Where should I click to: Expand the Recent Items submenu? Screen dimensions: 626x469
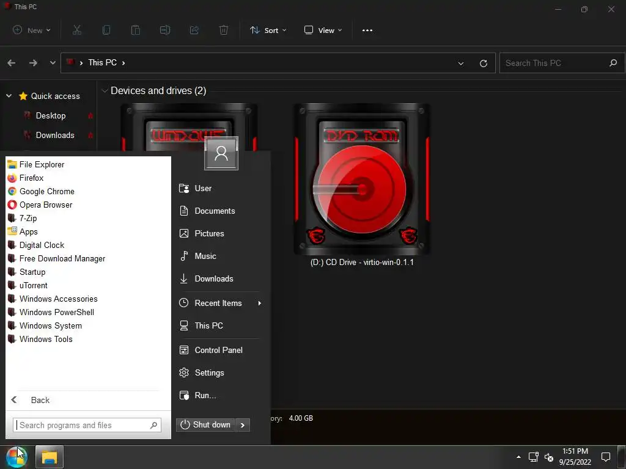[260, 303]
